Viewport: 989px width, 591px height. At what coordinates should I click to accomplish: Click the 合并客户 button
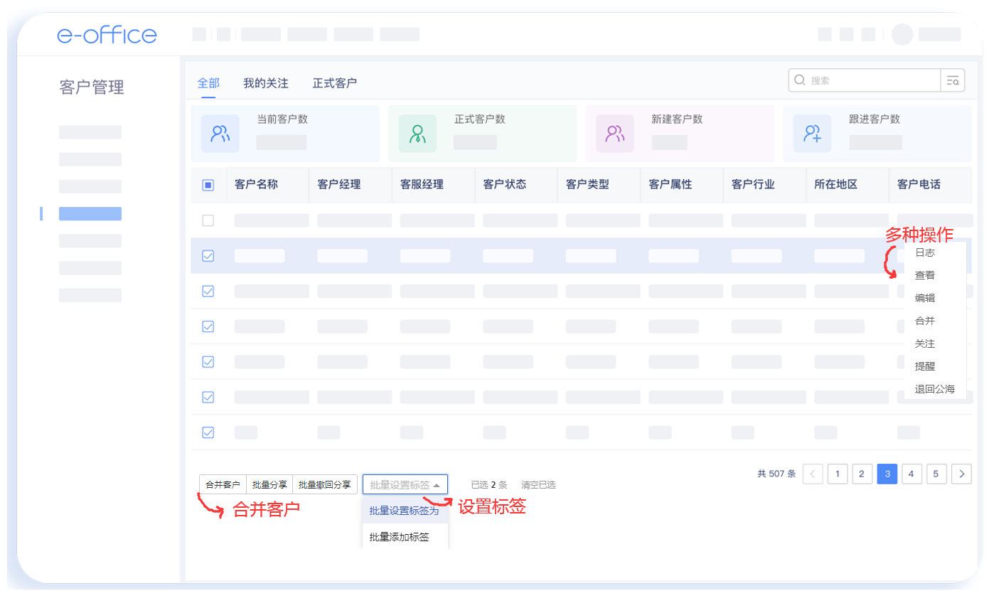coord(223,485)
